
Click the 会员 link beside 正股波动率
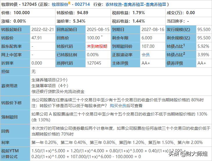pos(145,55)
